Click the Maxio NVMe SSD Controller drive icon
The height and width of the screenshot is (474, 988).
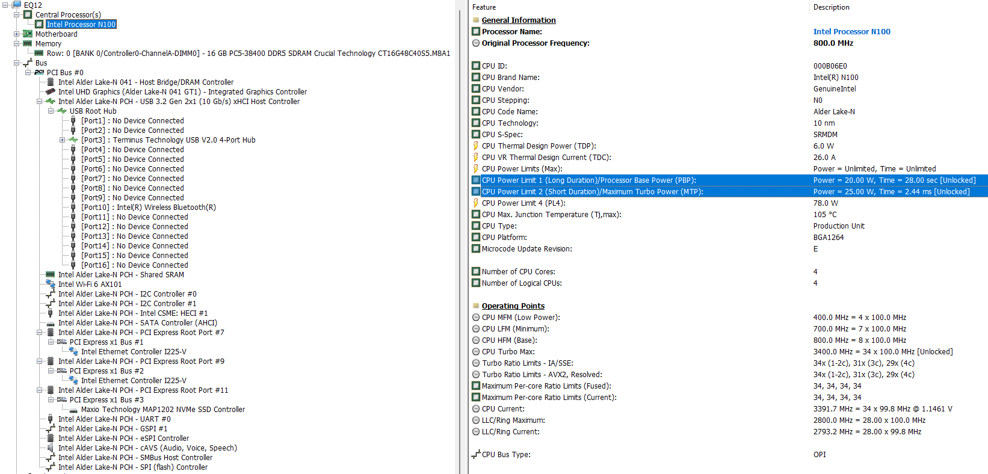point(73,410)
